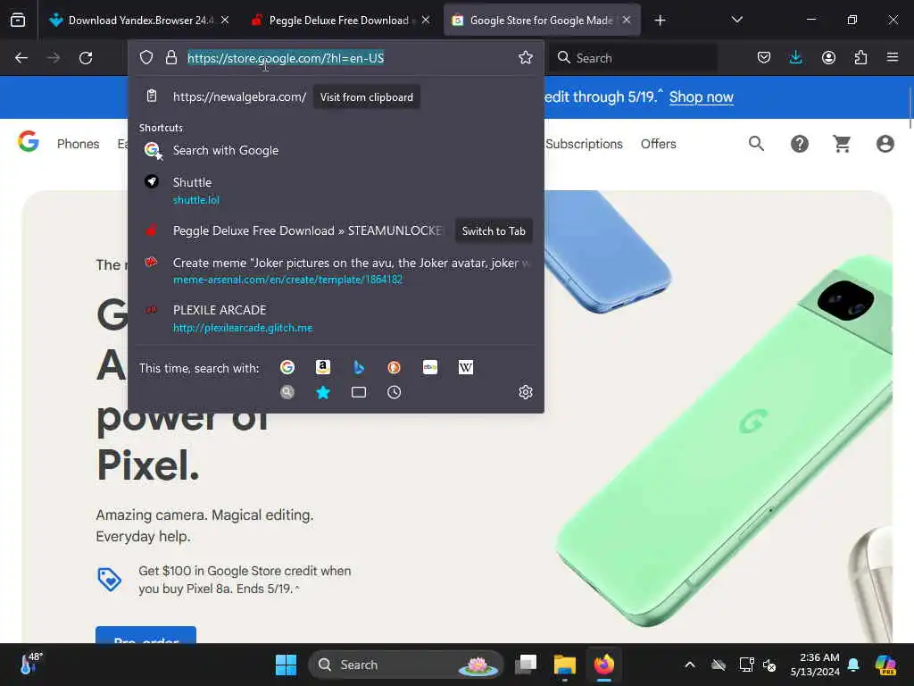Open the weather widget showing 48°
This screenshot has width=914, height=686.
(31, 664)
